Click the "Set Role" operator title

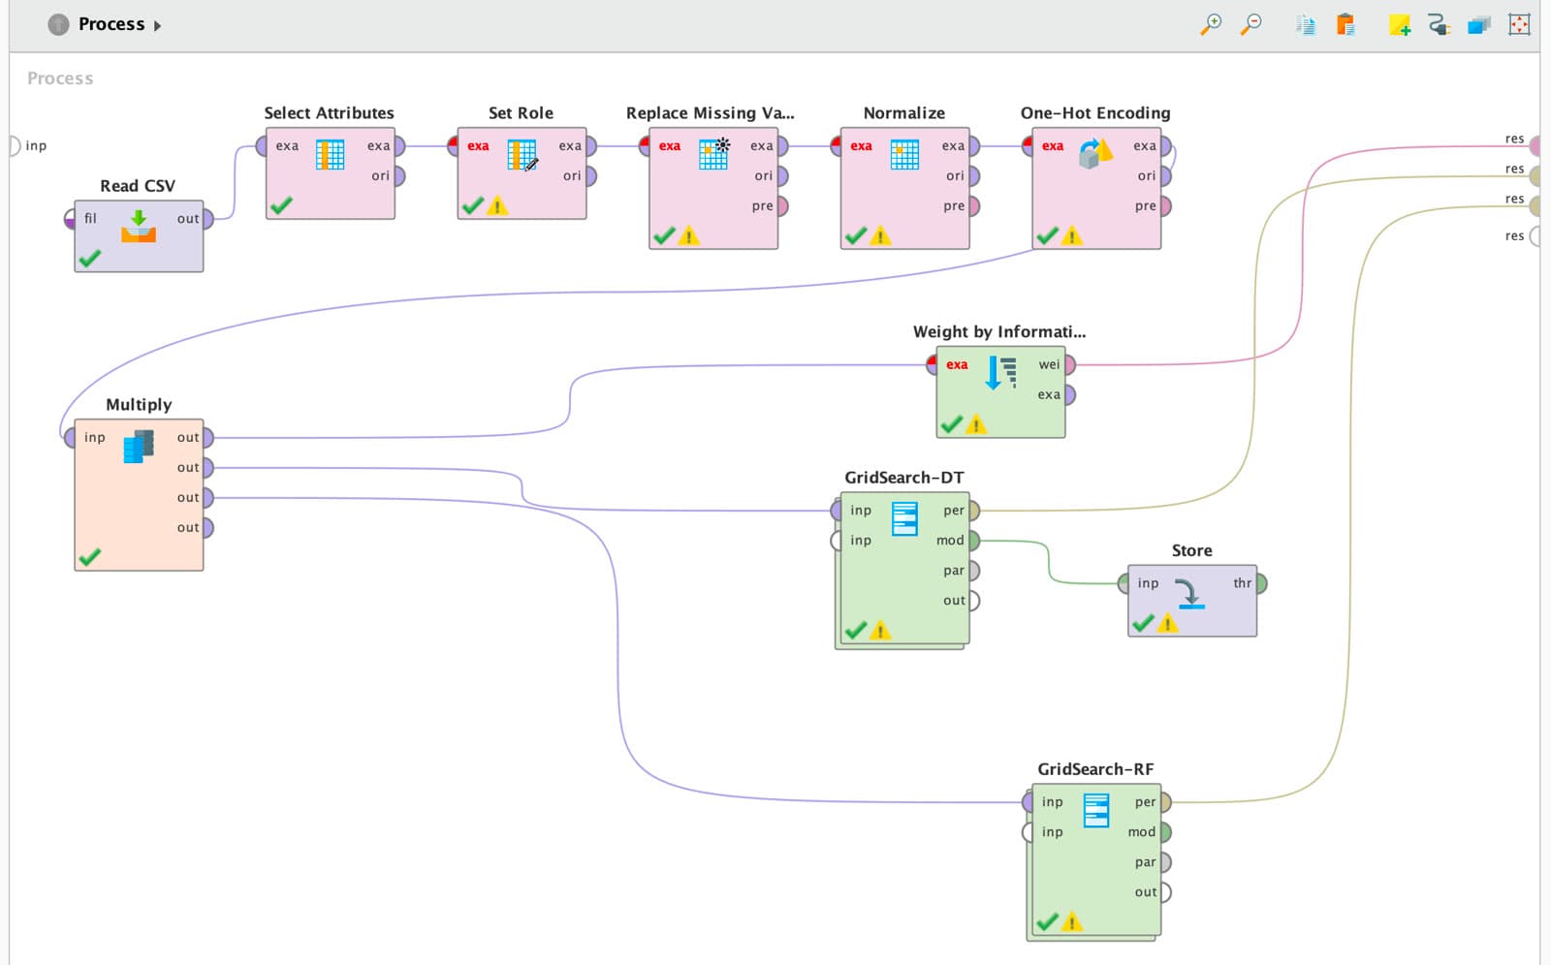point(522,113)
